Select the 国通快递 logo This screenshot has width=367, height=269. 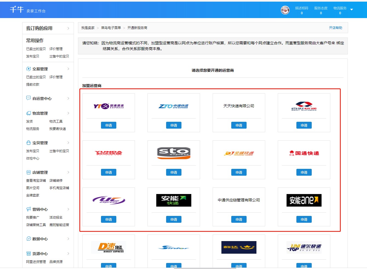point(304,153)
